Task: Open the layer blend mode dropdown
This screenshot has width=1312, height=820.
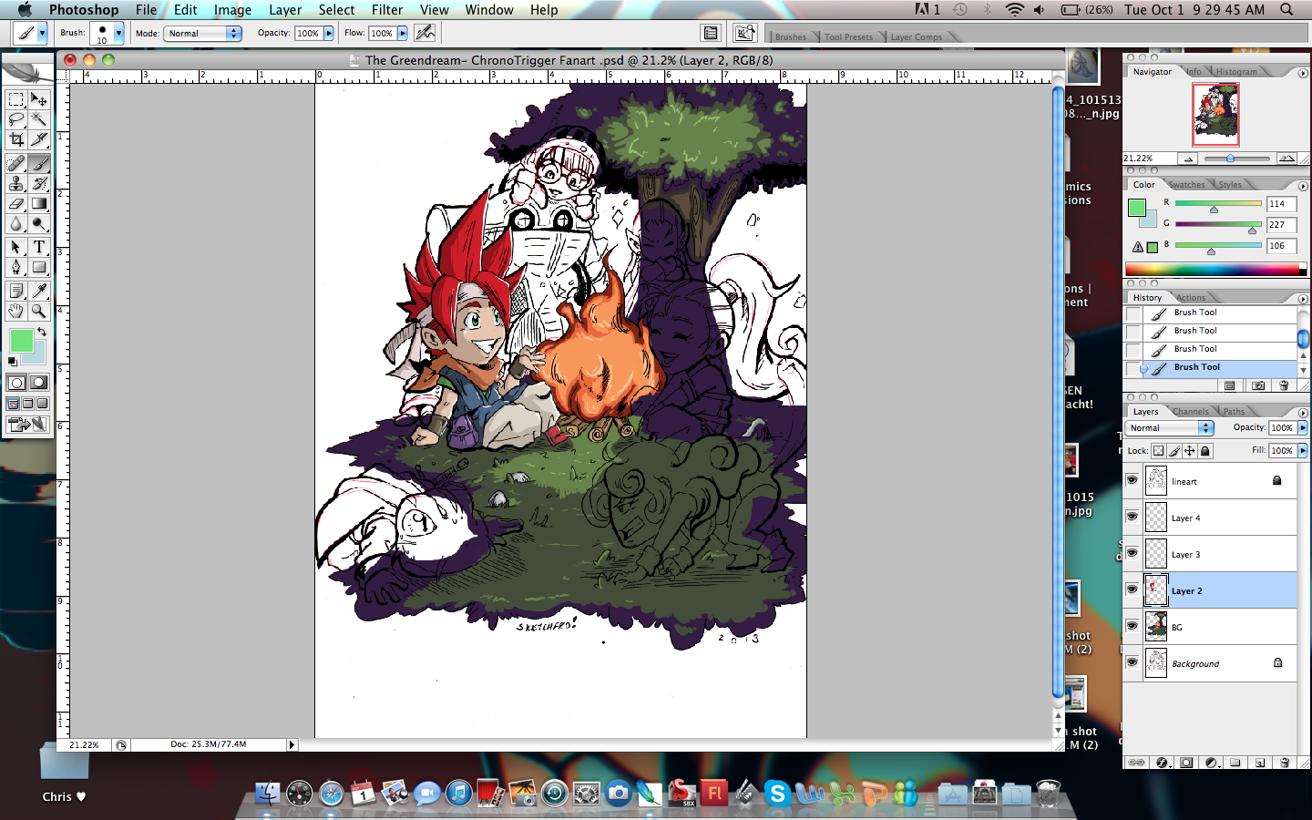Action: point(1171,427)
